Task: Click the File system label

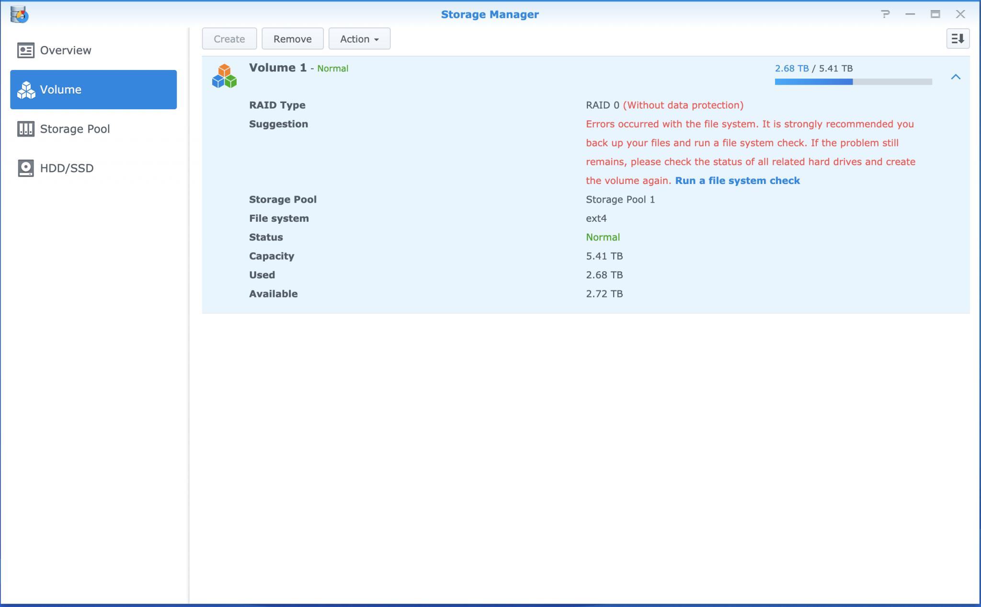Action: 279,218
